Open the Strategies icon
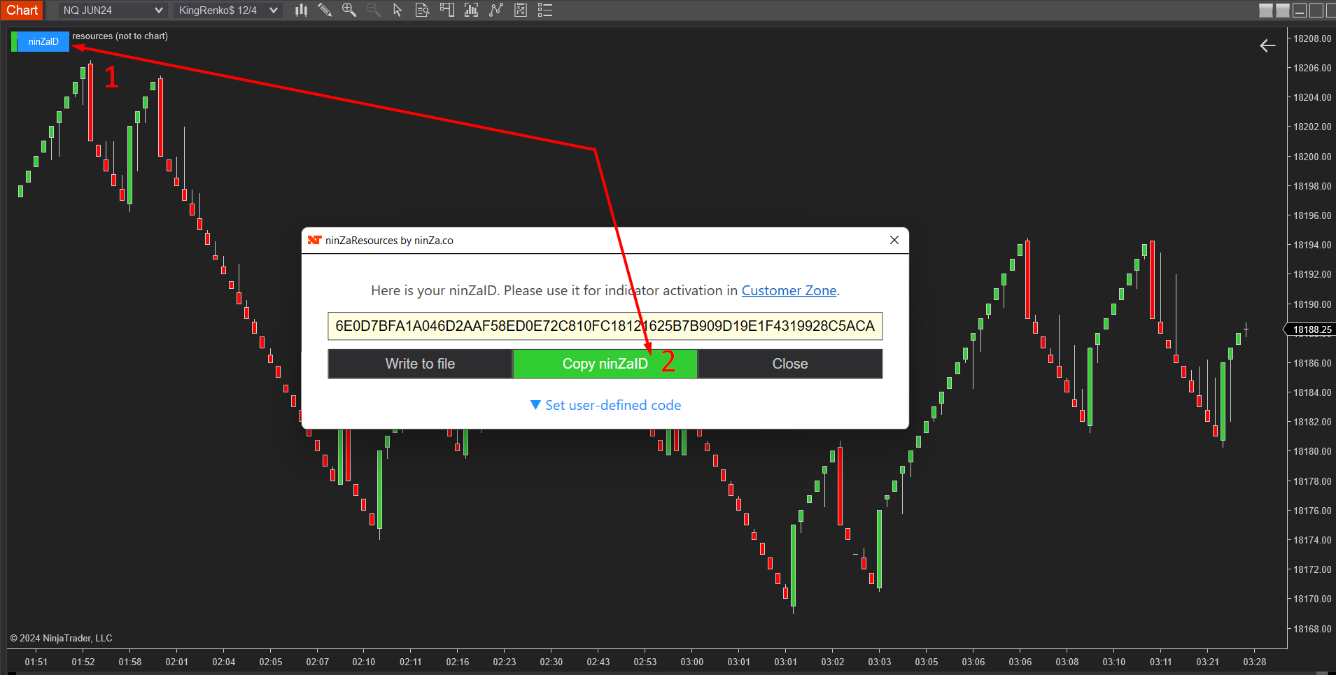This screenshot has height=675, width=1336. point(520,10)
